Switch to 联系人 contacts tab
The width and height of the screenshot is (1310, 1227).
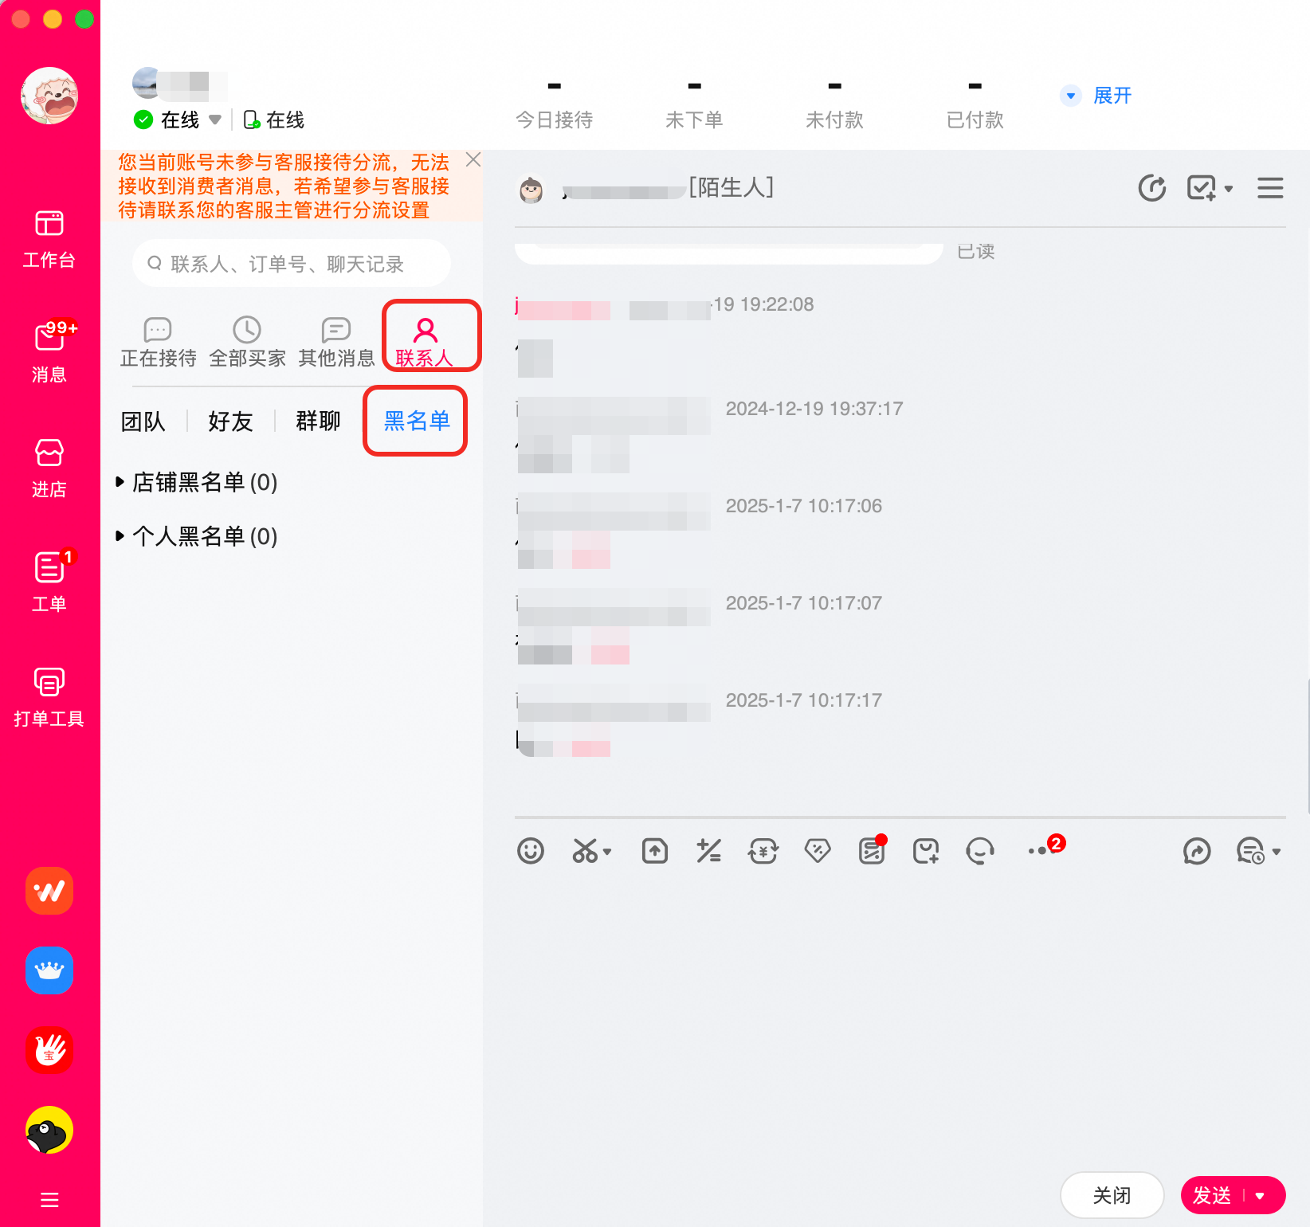[x=425, y=342]
